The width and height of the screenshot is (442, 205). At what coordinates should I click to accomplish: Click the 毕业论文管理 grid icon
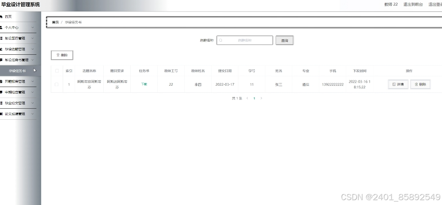(x=1, y=103)
